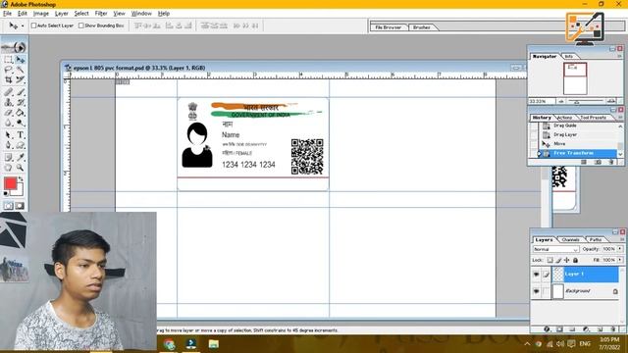Open the Brushes palette tab
Viewport: 628px width, 353px height.
click(421, 27)
